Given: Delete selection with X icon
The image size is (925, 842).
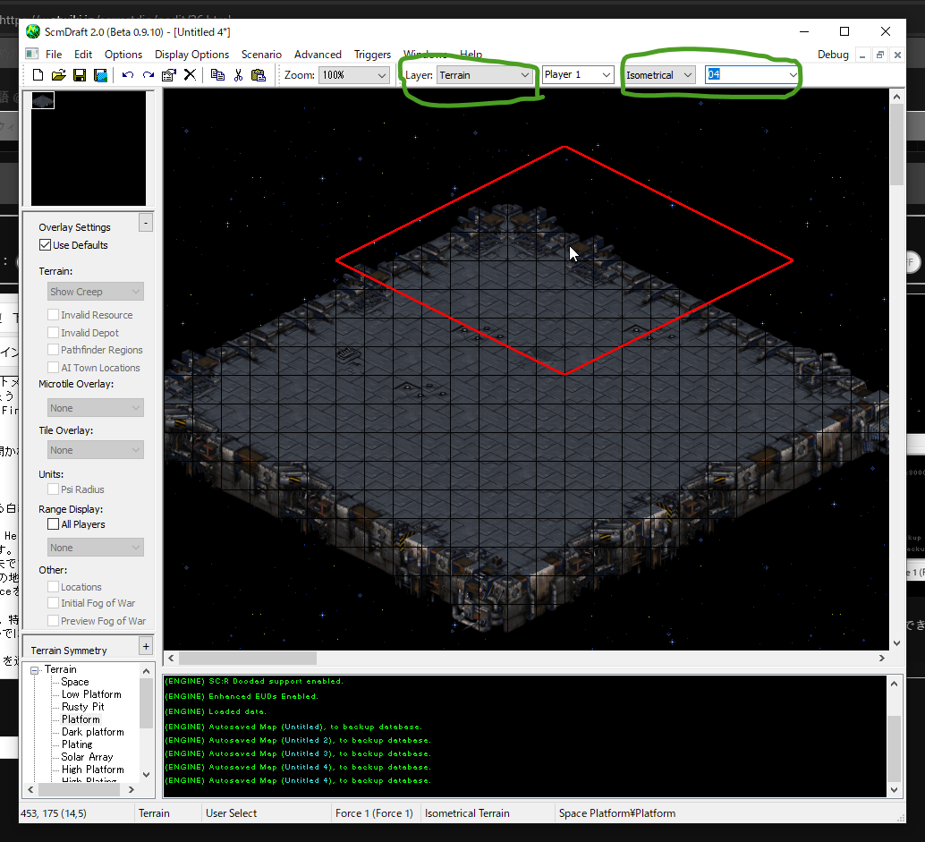Looking at the screenshot, I should click(x=190, y=75).
